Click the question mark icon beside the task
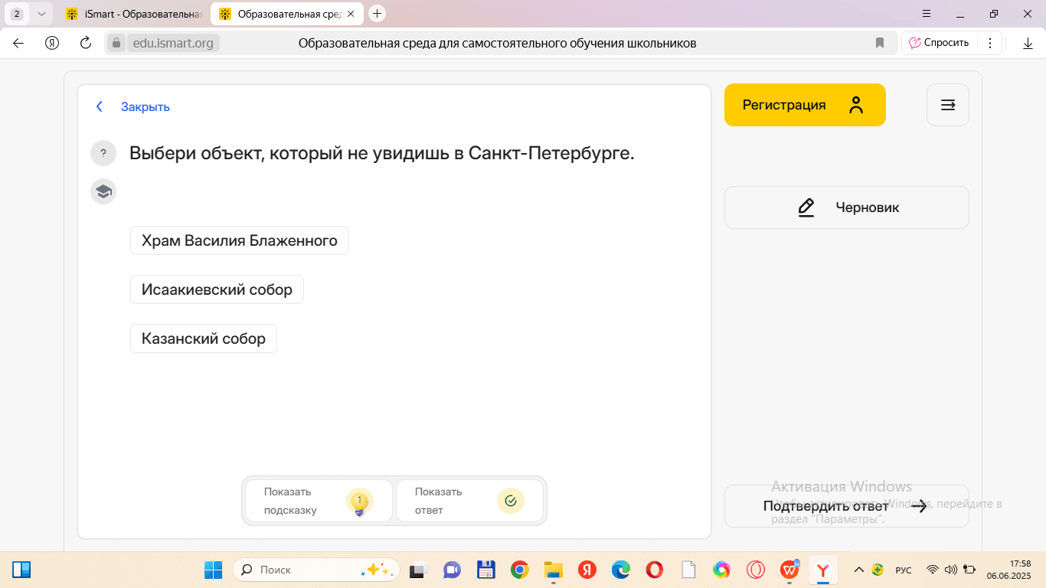 103,153
